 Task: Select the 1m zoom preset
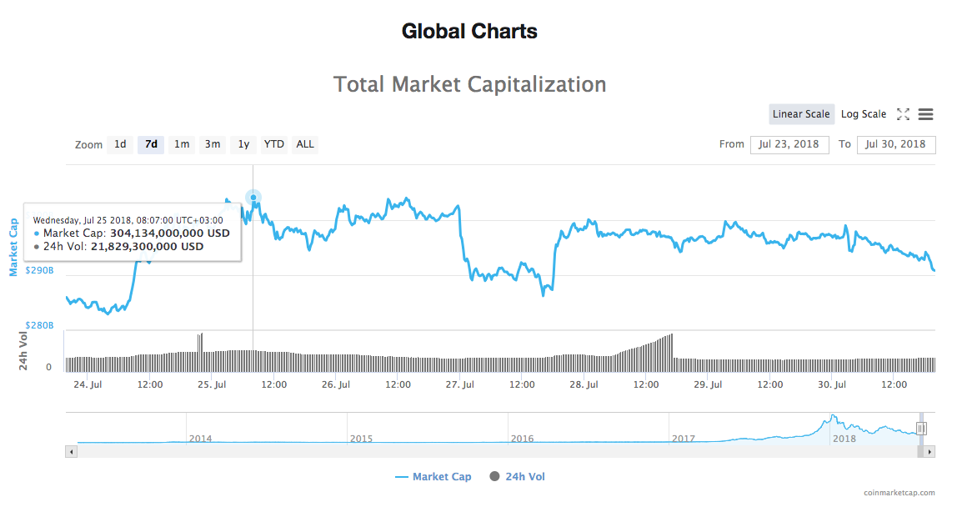(x=182, y=144)
